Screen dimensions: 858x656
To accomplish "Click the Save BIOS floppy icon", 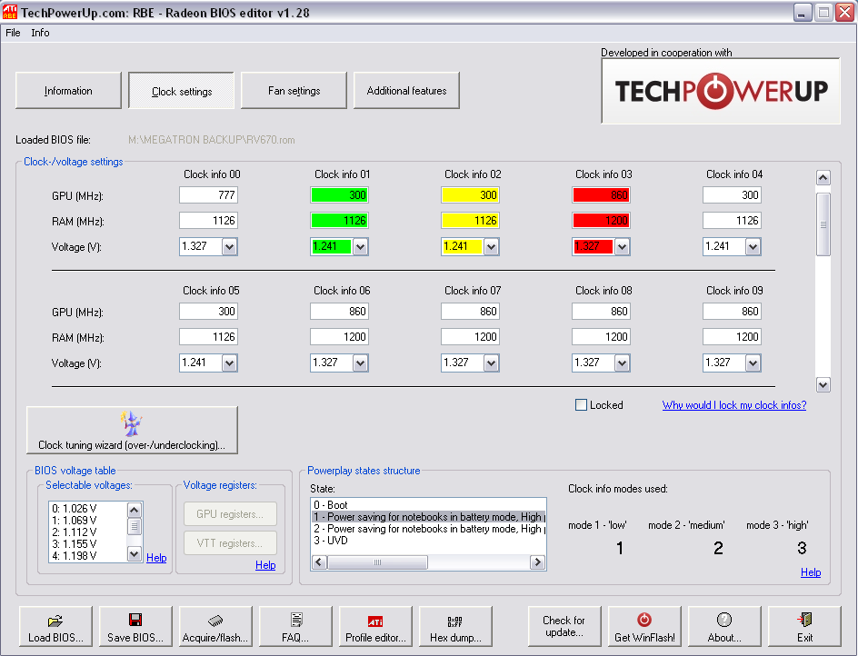I will (x=135, y=620).
